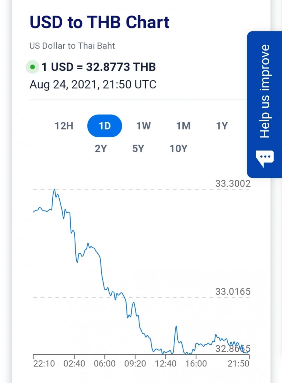This screenshot has width=282, height=383.
Task: Choose the 1M time range
Action: coord(183,126)
